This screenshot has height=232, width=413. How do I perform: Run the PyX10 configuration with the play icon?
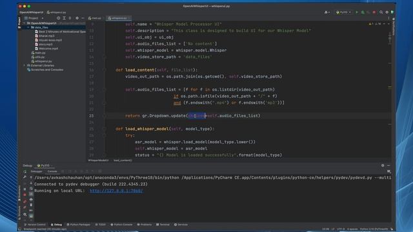coord(357,12)
